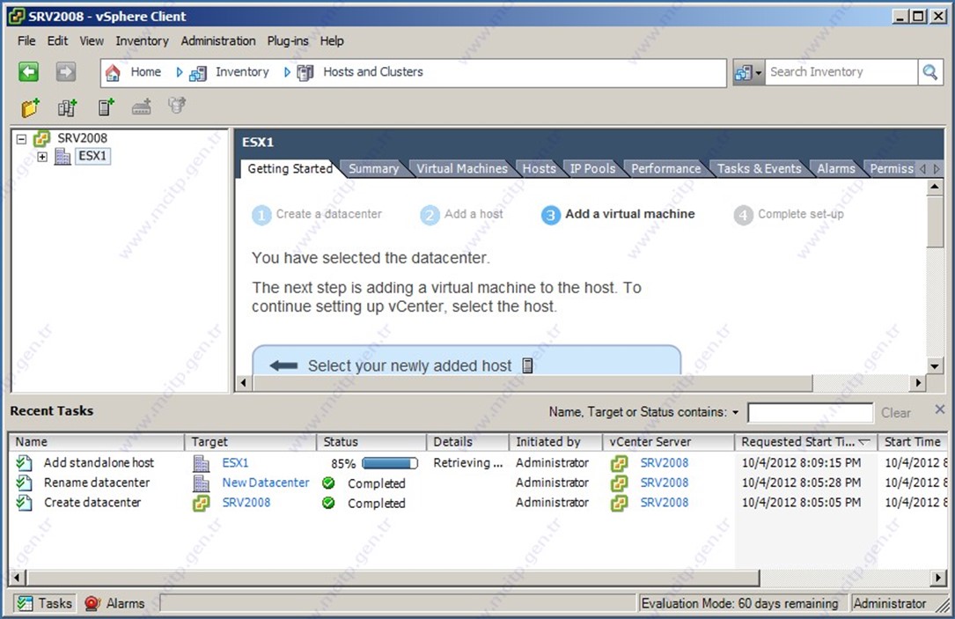Open the Administration menu
Screen dimensions: 955x619
click(x=218, y=41)
